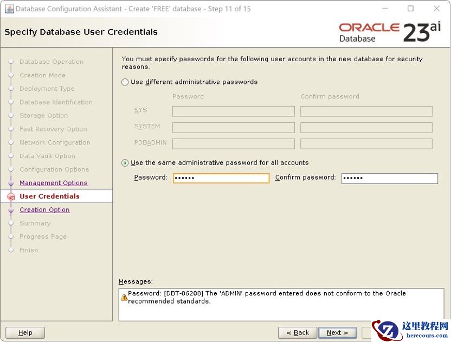Select Use different administrative passwords option
Screen dimensions: 451x342
click(125, 82)
